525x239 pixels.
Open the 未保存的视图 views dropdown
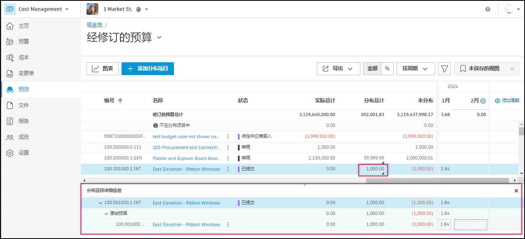click(x=487, y=68)
